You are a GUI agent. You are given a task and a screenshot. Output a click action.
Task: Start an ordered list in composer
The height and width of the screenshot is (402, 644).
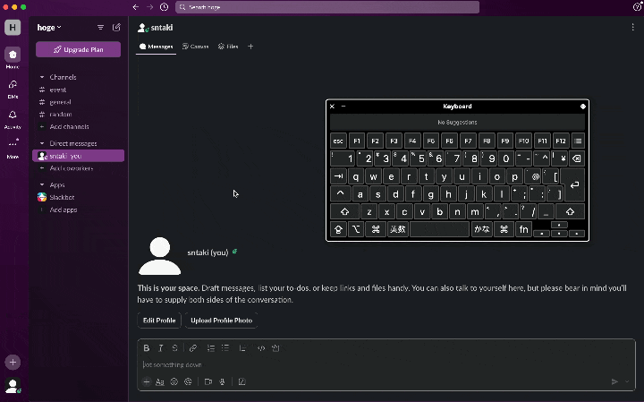click(211, 348)
